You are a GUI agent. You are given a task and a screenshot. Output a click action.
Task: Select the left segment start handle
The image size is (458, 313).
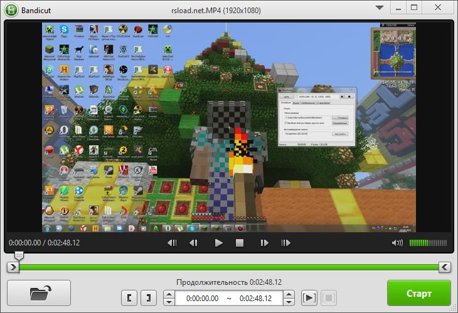(13, 267)
